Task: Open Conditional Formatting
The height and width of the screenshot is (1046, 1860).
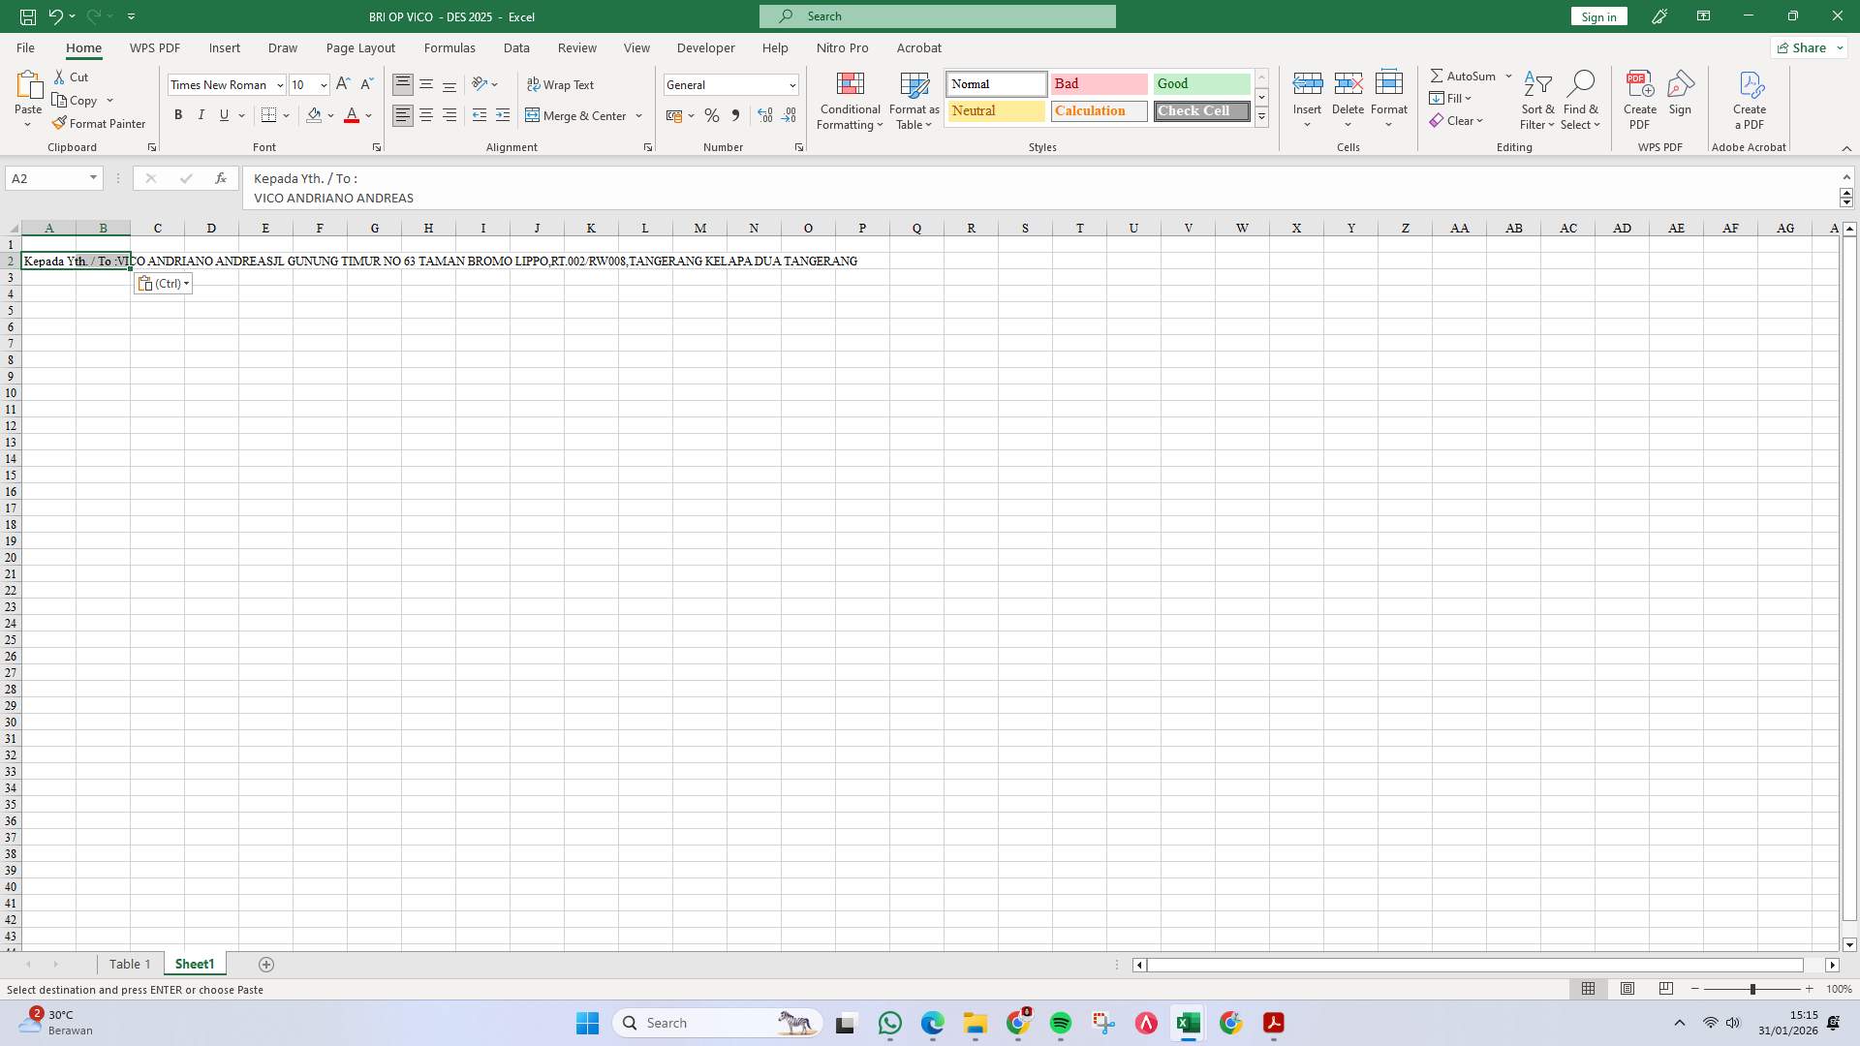Action: 850,101
